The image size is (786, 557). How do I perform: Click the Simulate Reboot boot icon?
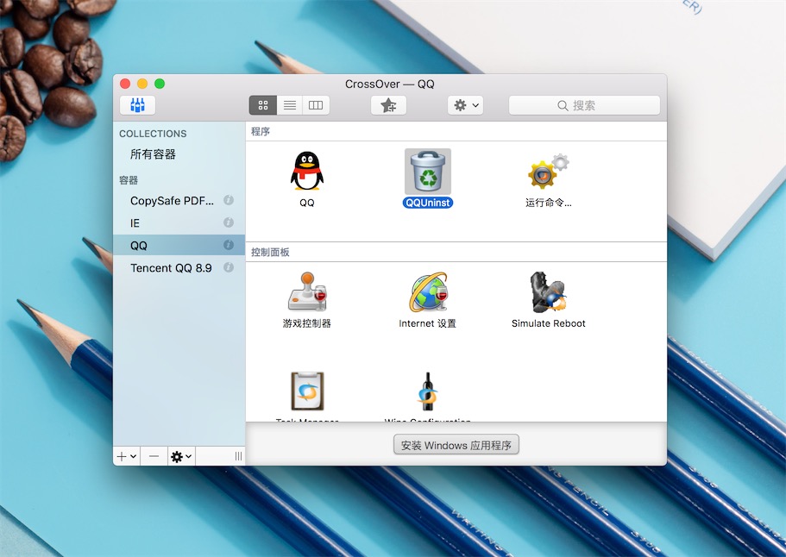pyautogui.click(x=549, y=292)
